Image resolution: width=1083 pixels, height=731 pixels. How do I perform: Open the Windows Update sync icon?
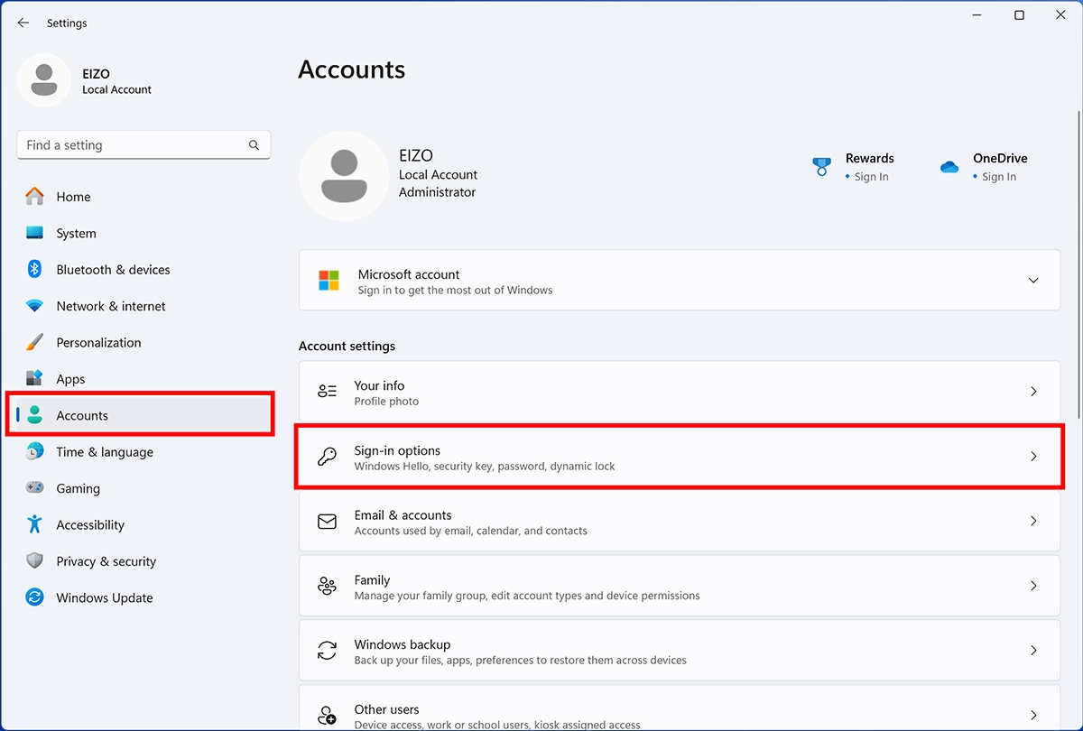34,597
